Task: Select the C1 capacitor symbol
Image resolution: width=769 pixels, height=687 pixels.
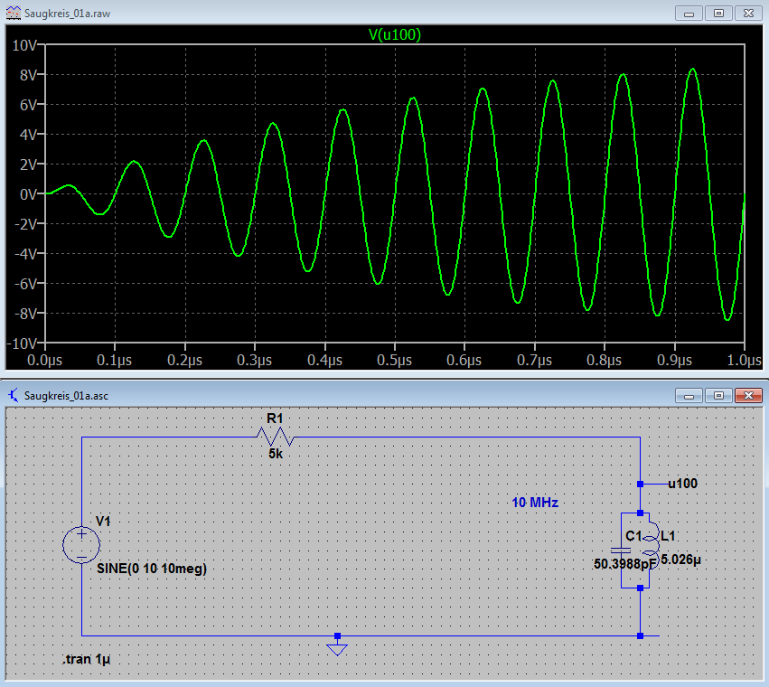Action: click(x=622, y=548)
